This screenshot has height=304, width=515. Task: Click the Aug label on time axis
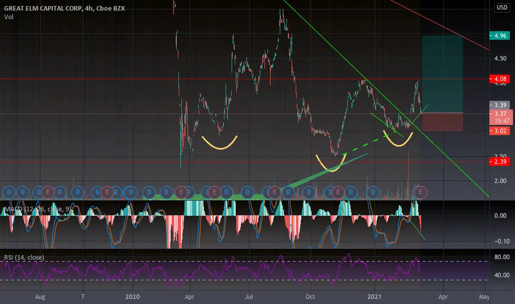(x=40, y=297)
